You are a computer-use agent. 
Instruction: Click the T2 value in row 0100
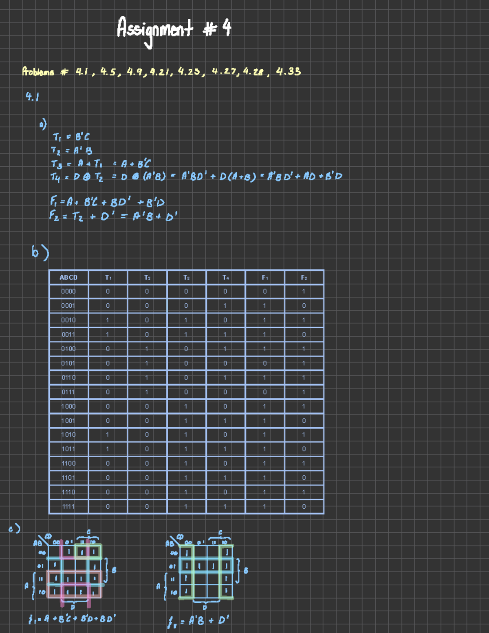click(147, 349)
